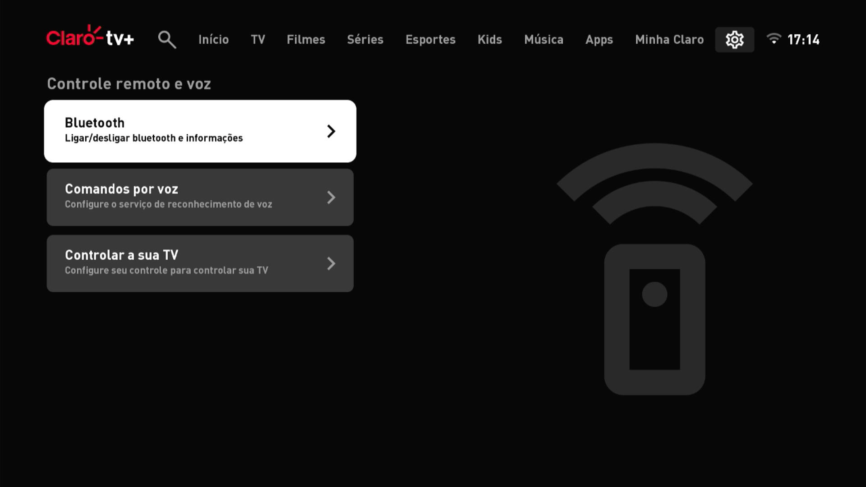Click the clock showing 17:14
This screenshot has height=487, width=866.
tap(804, 39)
